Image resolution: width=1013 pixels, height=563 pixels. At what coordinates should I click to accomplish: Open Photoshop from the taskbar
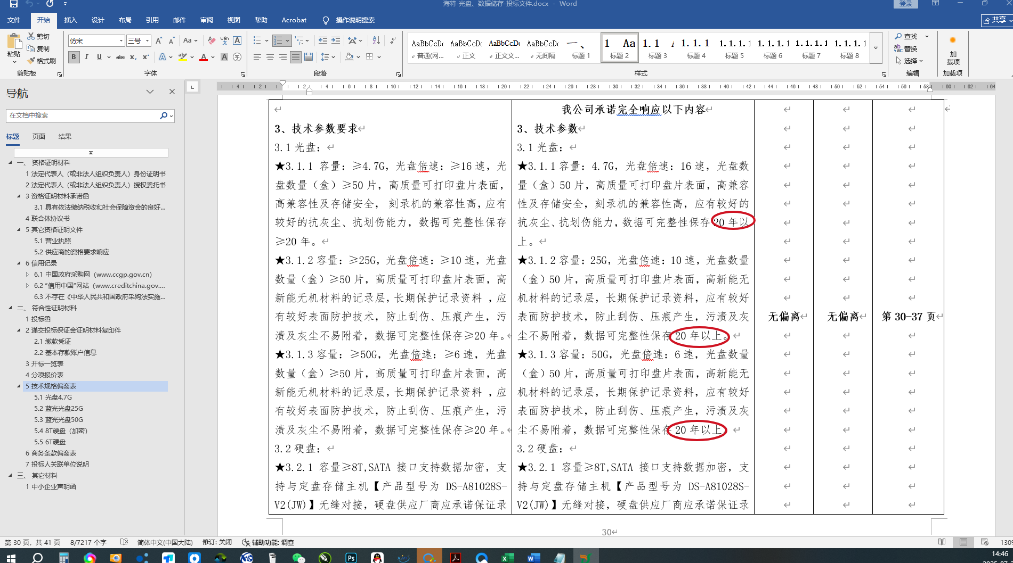point(351,557)
